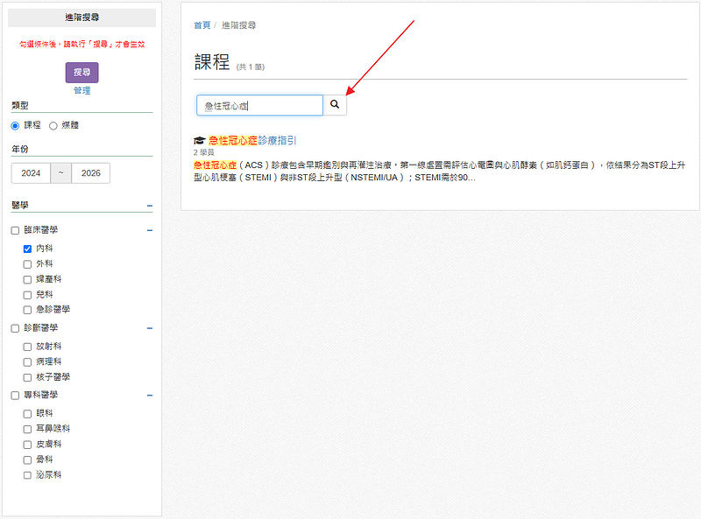Image resolution: width=701 pixels, height=519 pixels.
Task: Click the course description snippet text
Action: tap(439, 172)
